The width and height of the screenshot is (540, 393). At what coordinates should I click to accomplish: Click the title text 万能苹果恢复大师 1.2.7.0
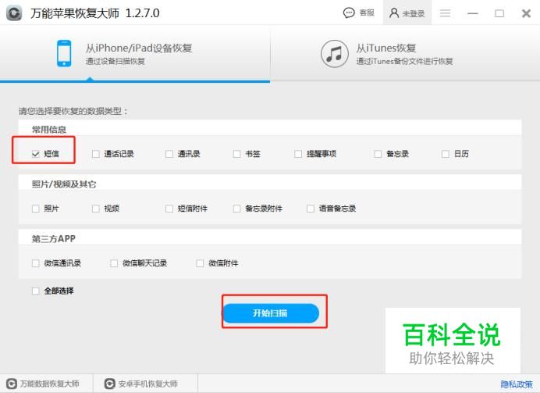[94, 13]
